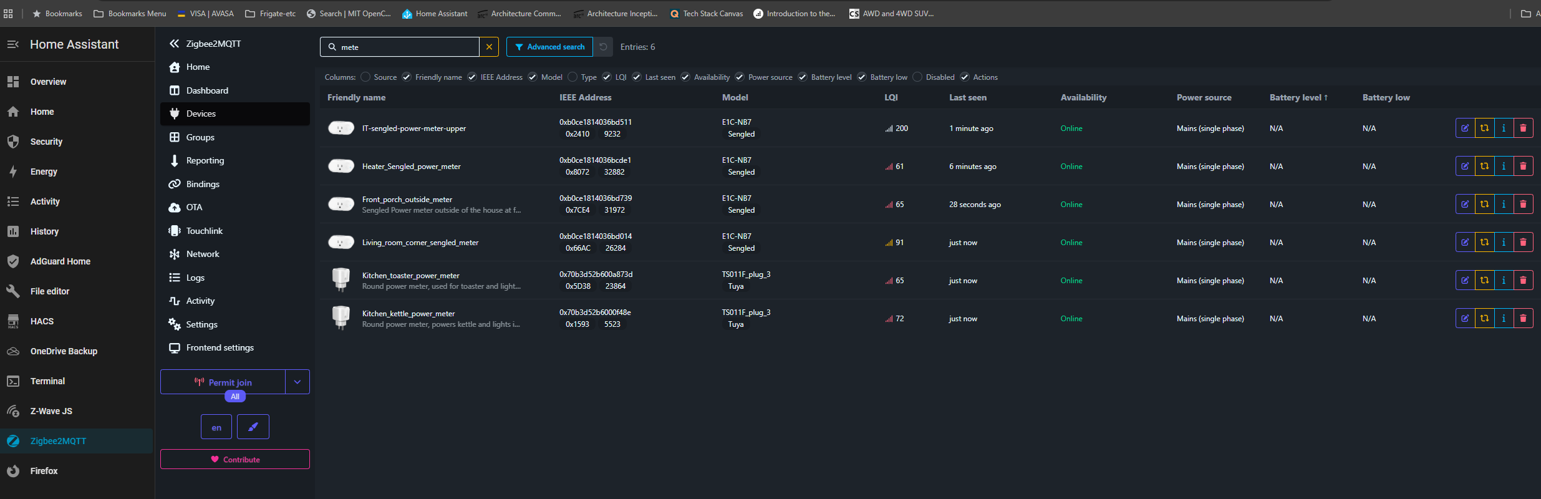Enable the Disabled column checkbox
The width and height of the screenshot is (1541, 499).
tap(917, 77)
